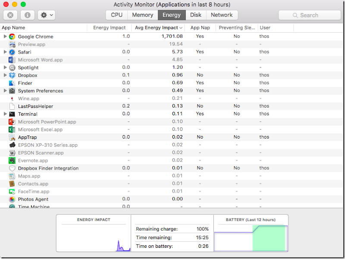The image size is (345, 259).
Task: Select the Photos Agent row name
Action: click(x=33, y=199)
